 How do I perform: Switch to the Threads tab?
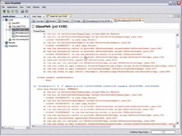[64, 21]
